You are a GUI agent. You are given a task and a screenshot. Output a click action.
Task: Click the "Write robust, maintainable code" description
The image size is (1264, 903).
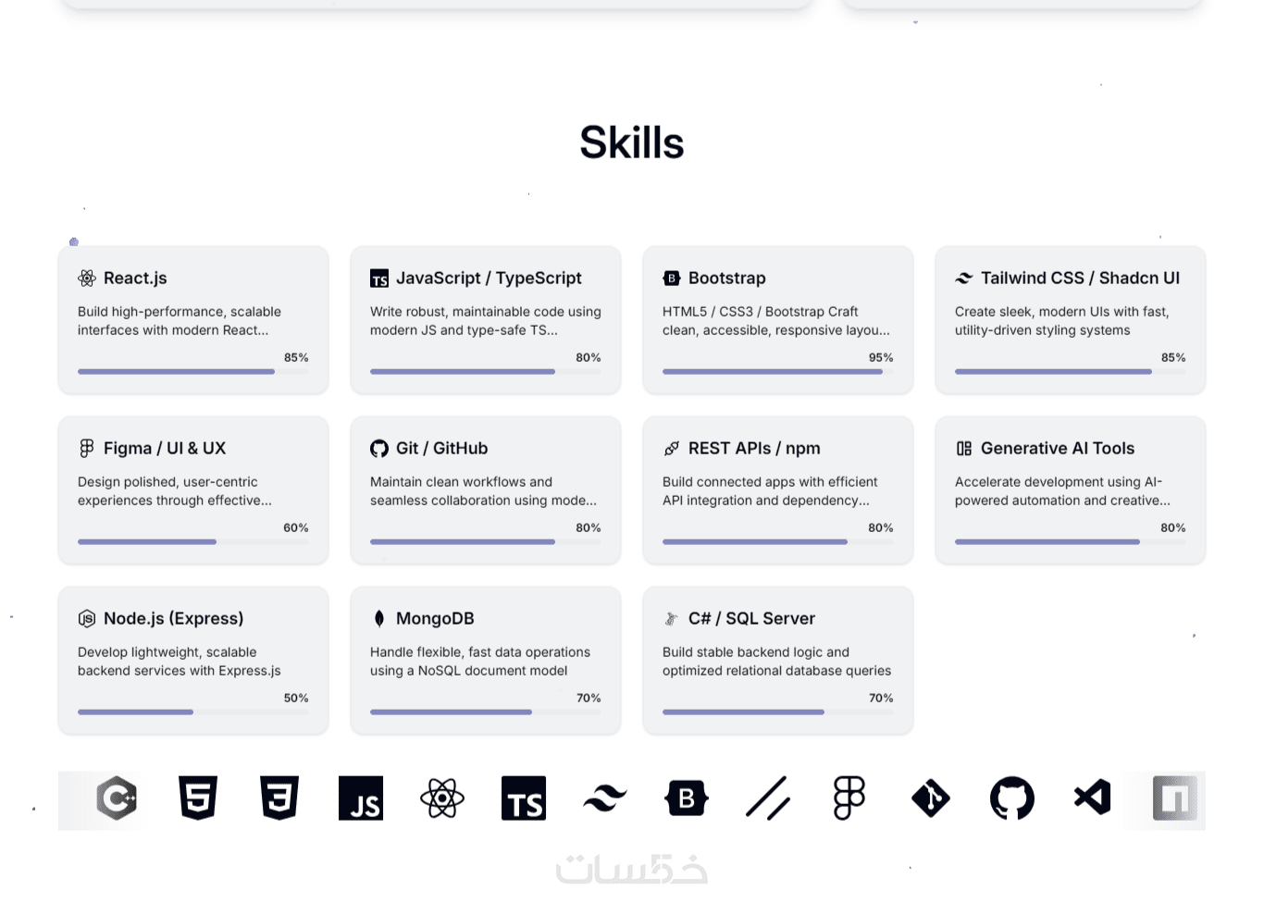(x=486, y=321)
